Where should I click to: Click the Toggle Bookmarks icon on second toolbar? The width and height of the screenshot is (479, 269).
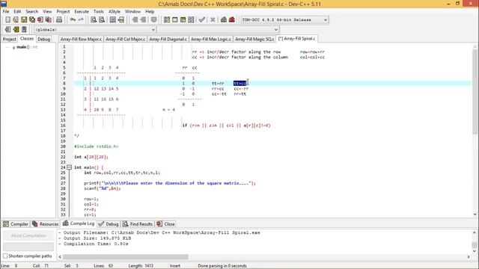(16, 30)
